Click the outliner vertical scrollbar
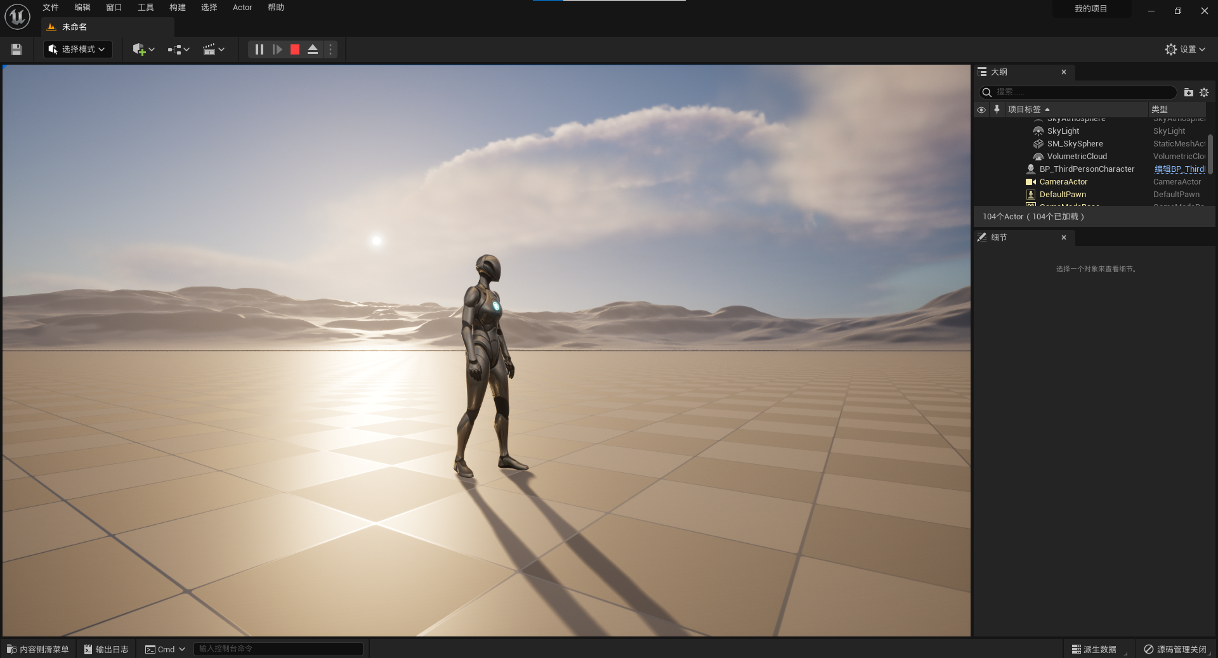 point(1210,153)
